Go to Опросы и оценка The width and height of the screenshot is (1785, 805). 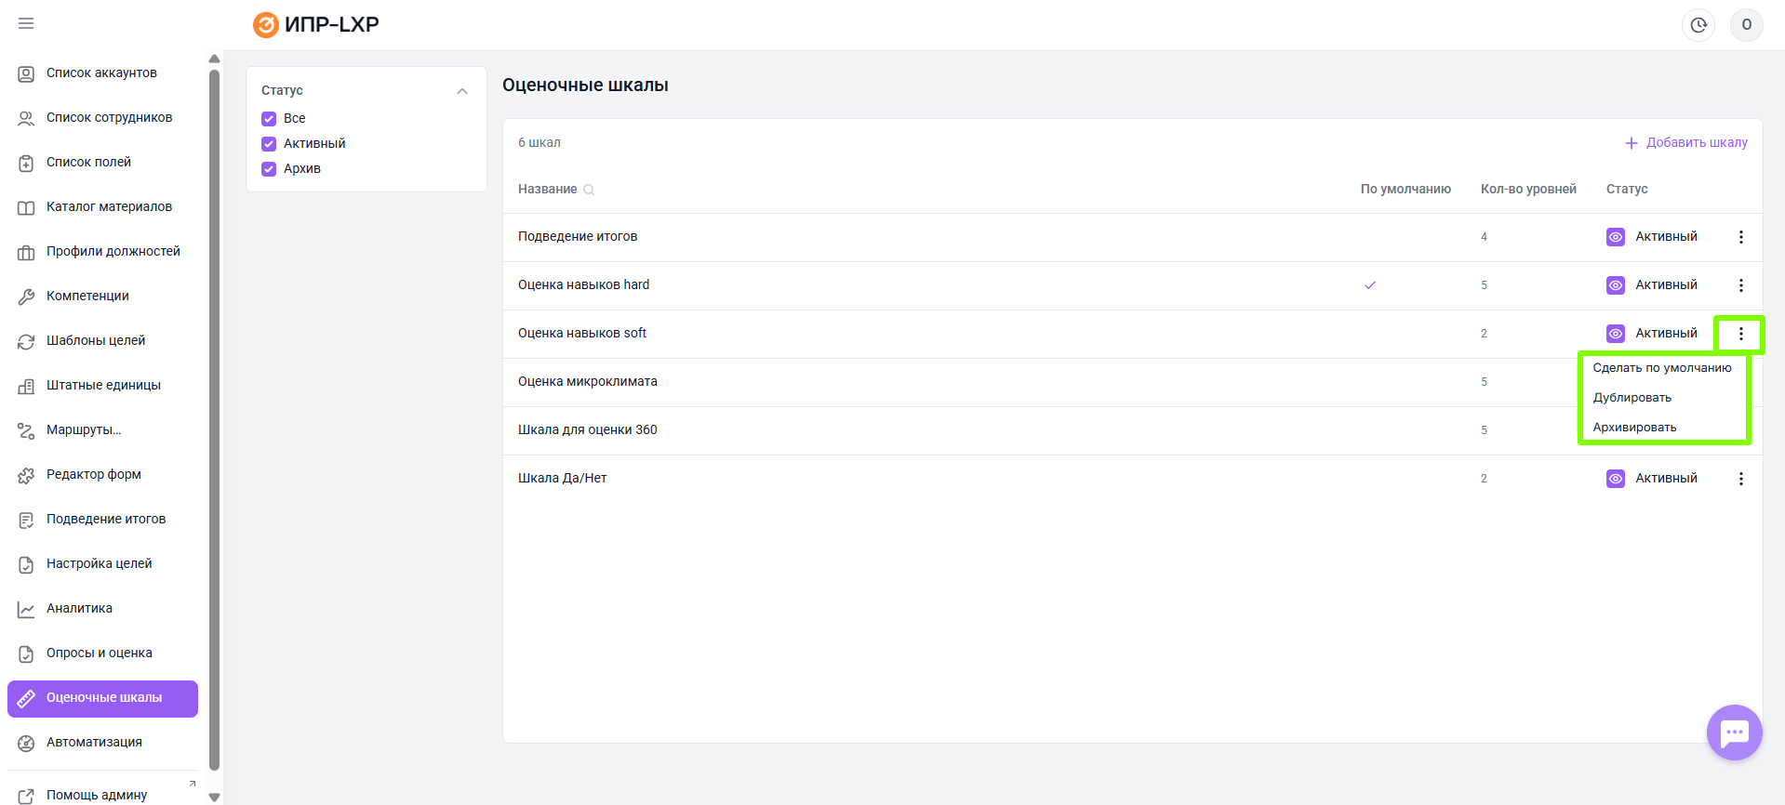(x=102, y=653)
